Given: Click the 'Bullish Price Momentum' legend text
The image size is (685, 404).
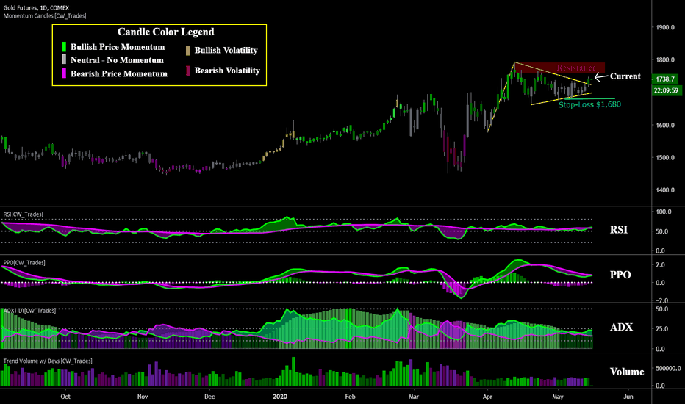Looking at the screenshot, I should click(118, 47).
